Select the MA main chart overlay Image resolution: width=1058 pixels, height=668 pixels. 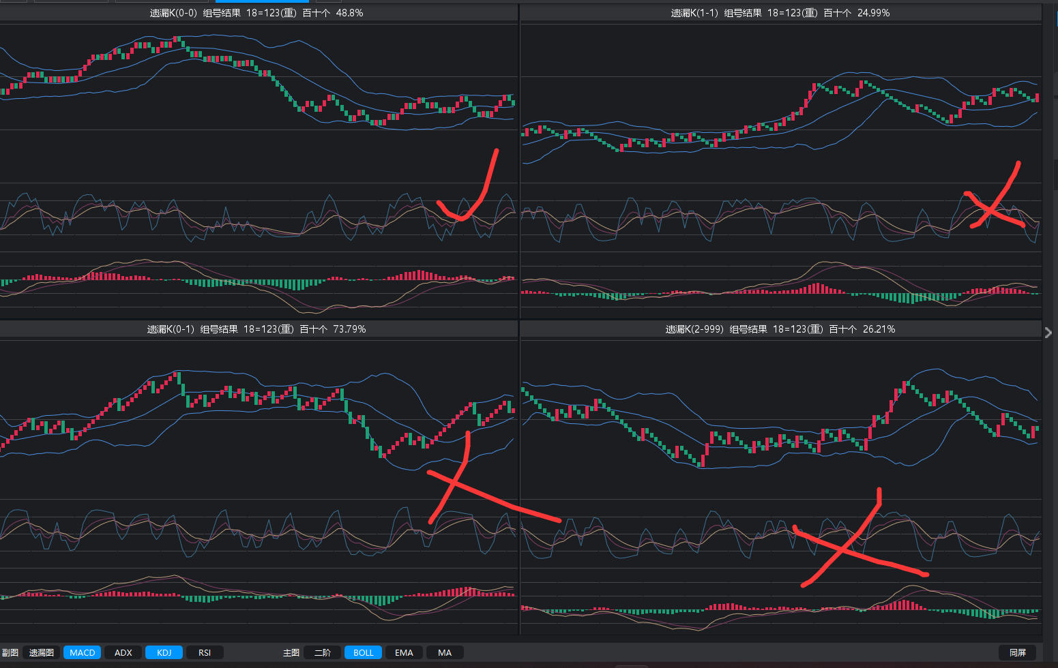tap(445, 652)
